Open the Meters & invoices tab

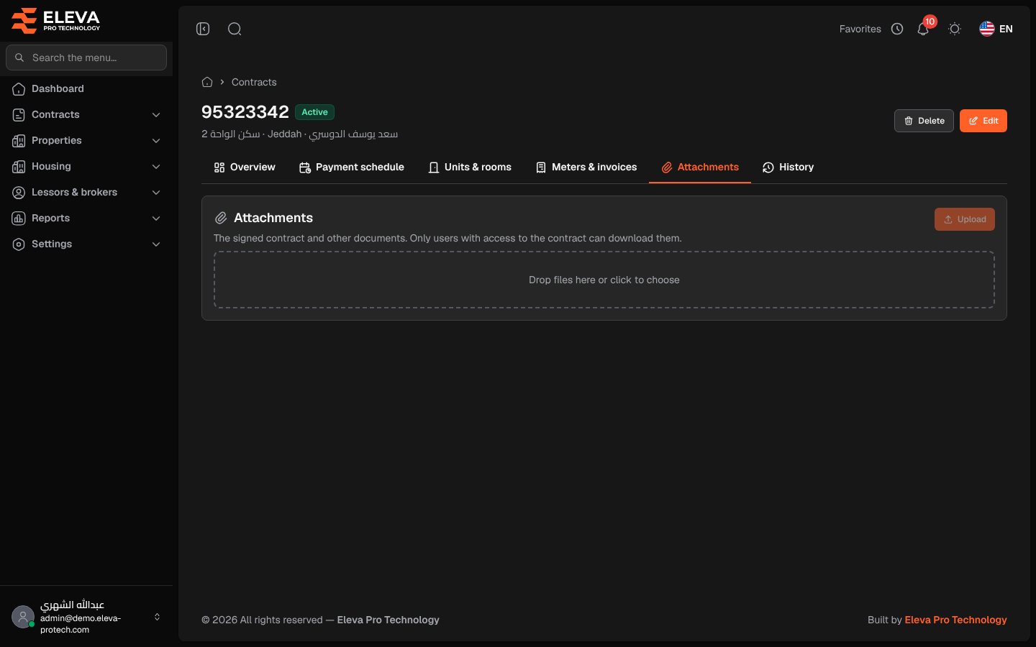pyautogui.click(x=586, y=168)
